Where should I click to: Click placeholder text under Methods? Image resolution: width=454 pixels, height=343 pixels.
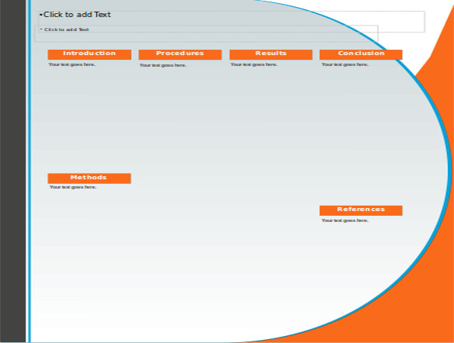pyautogui.click(x=73, y=187)
